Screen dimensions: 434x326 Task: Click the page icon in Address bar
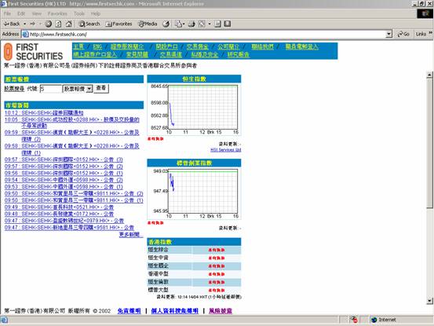tap(25, 34)
